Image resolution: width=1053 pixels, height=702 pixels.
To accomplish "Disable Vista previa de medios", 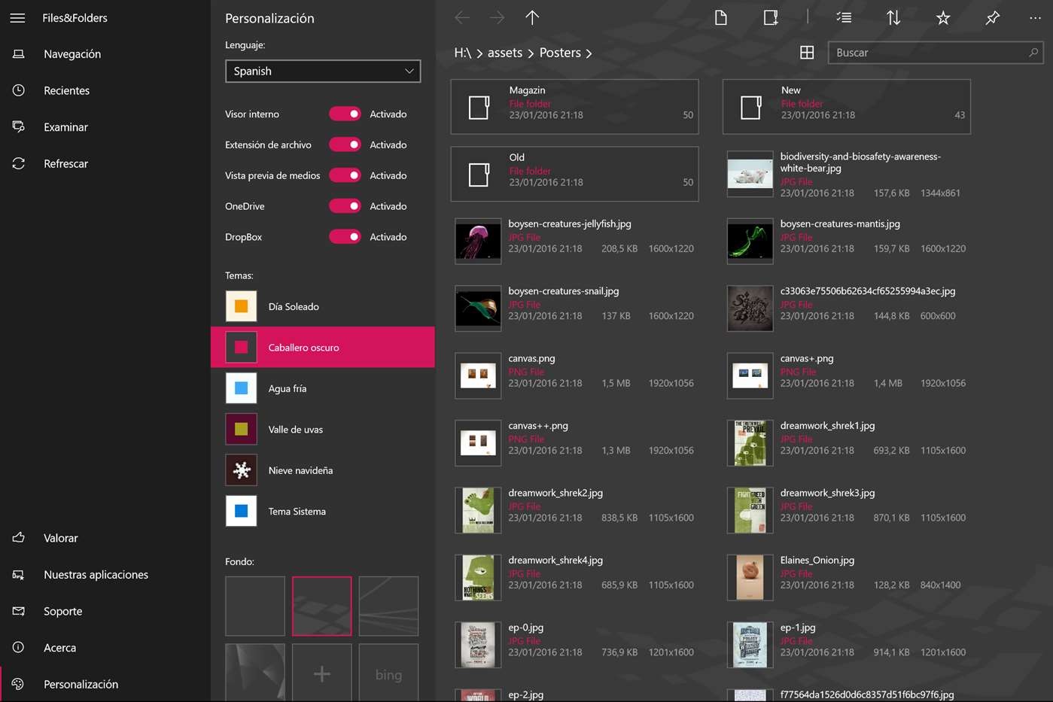I will tap(345, 175).
